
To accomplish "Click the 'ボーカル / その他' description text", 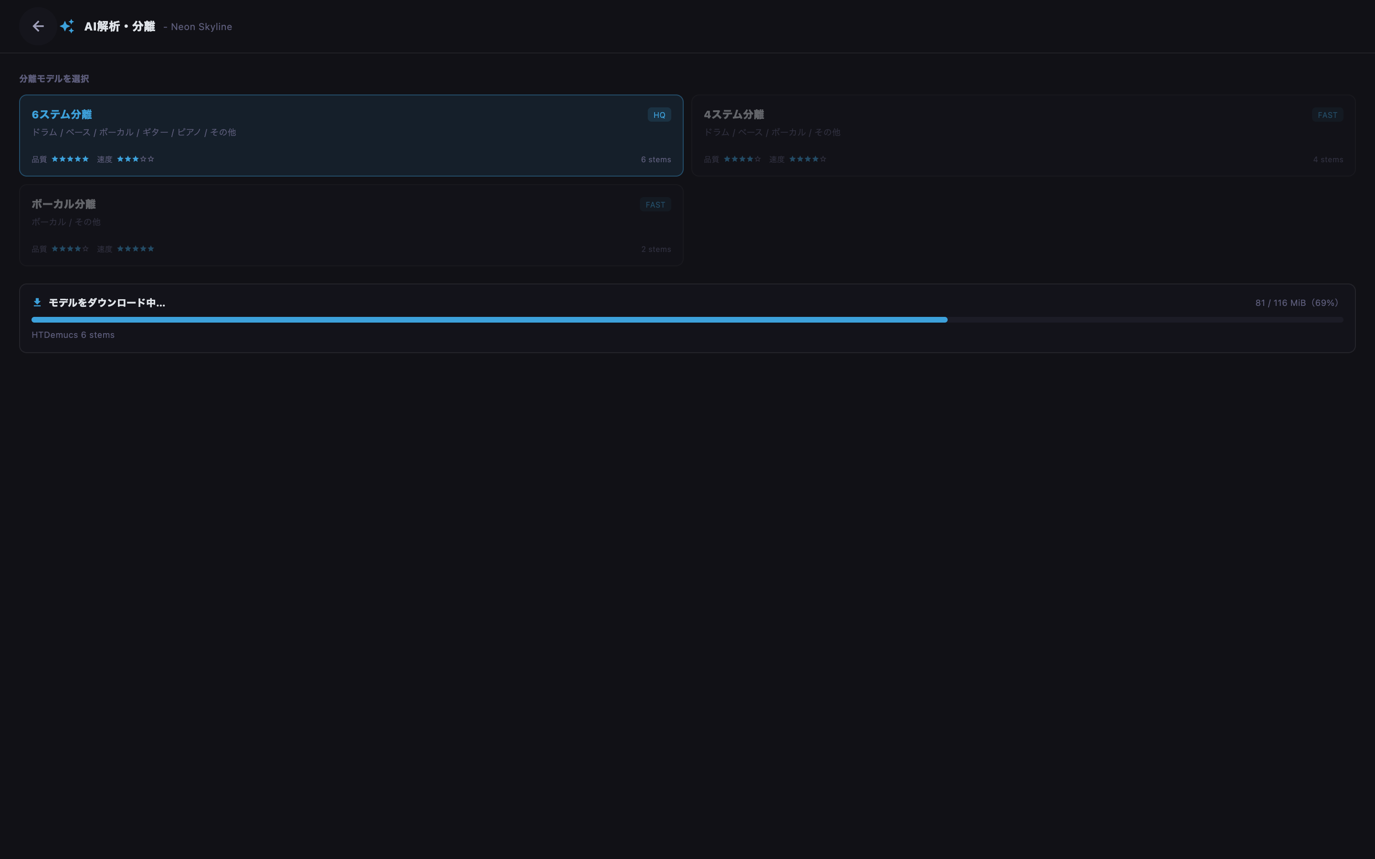I will point(66,222).
